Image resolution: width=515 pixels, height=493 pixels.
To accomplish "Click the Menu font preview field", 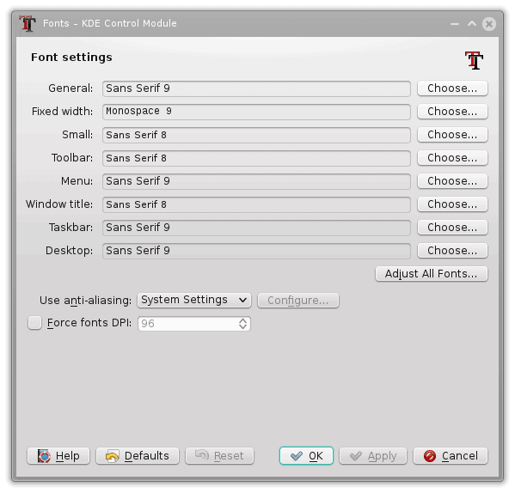I will 256,181.
